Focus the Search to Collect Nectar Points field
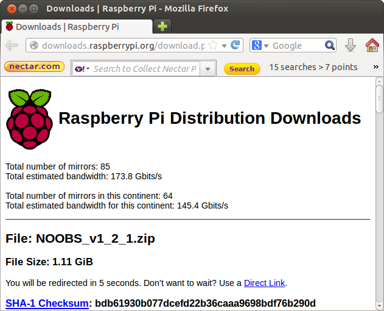 tap(145, 69)
